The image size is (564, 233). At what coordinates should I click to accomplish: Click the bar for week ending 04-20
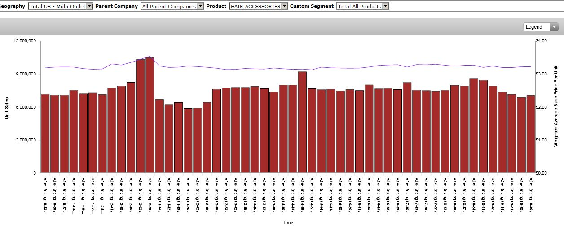click(x=302, y=122)
